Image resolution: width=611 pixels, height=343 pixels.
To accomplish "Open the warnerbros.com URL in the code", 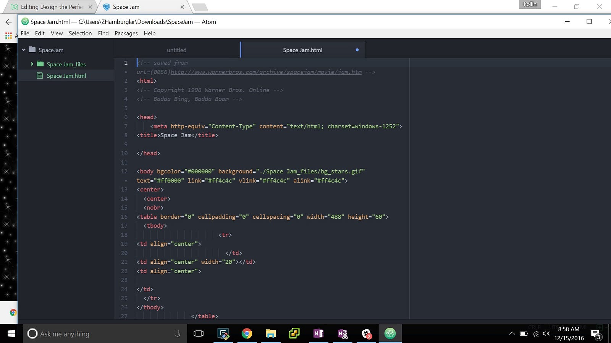I will (266, 72).
